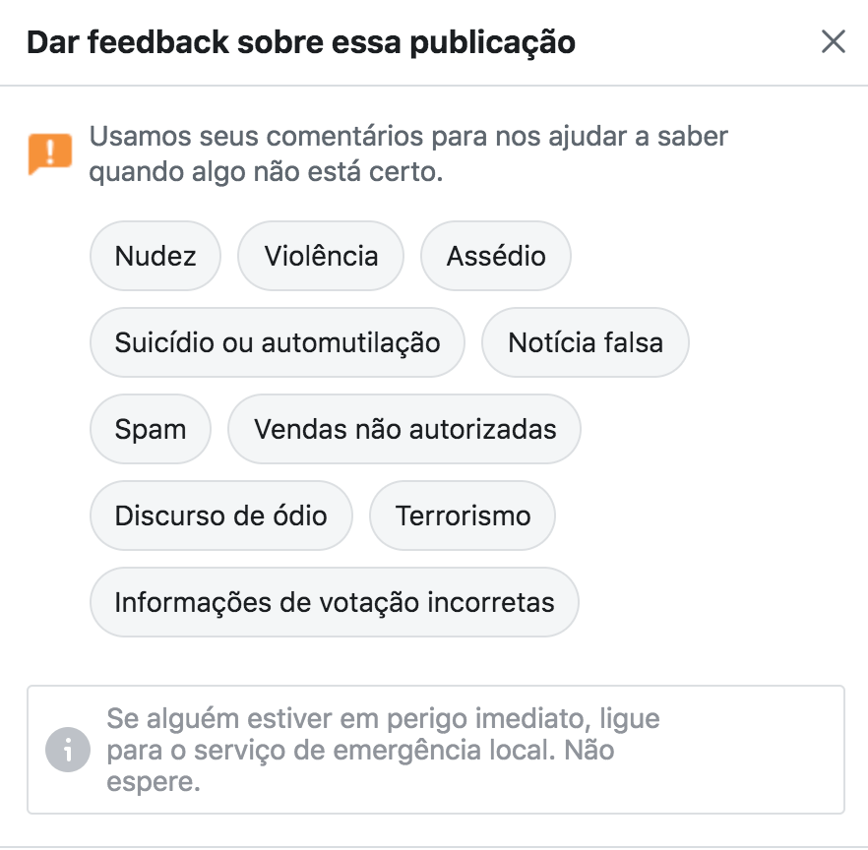Choose the Spam option
868x850 pixels.
tap(150, 429)
